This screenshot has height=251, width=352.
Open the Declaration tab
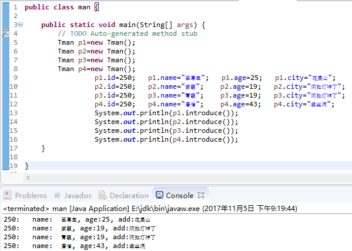tap(123, 196)
